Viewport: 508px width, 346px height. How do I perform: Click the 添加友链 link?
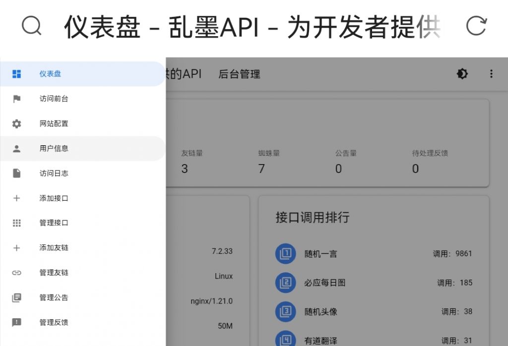[54, 247]
